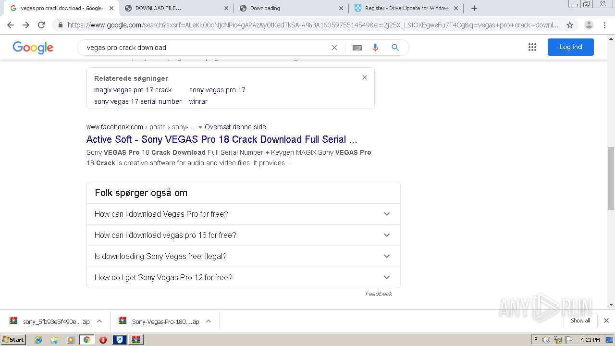
Task: Open 'winrar' related search
Action: [198, 101]
